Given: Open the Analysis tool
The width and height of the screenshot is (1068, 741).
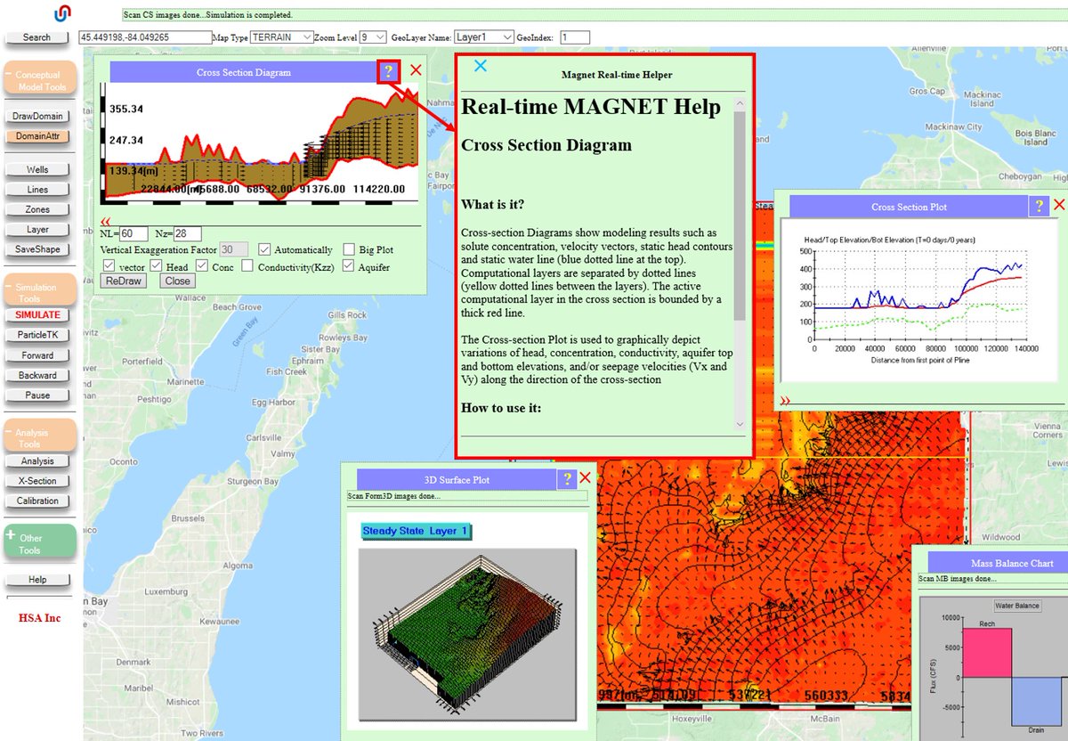Looking at the screenshot, I should [x=36, y=460].
